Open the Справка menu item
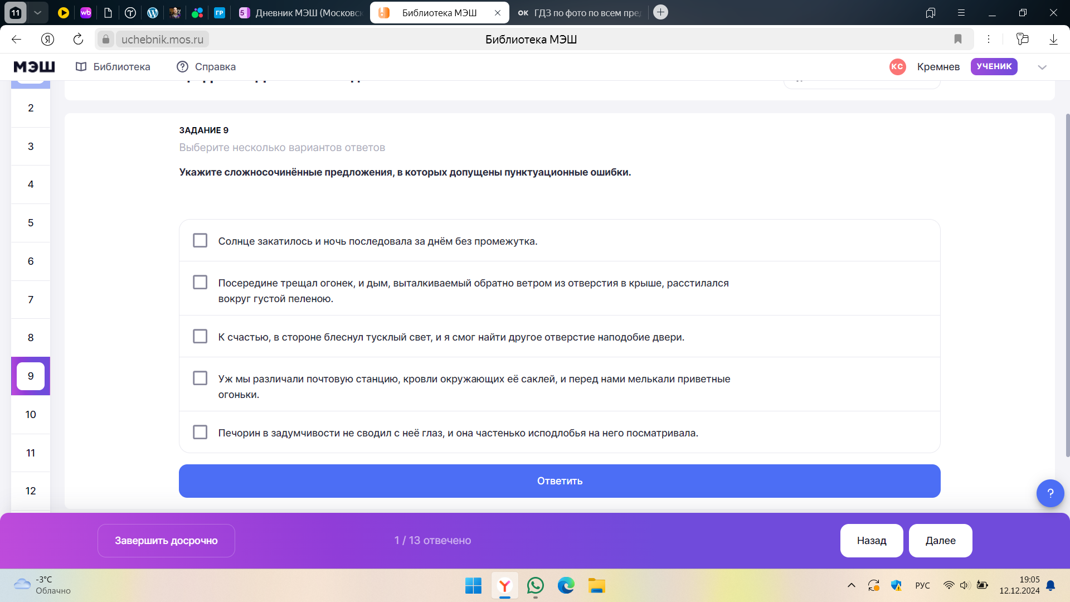Screen dimensions: 1070x602 [x=206, y=66]
